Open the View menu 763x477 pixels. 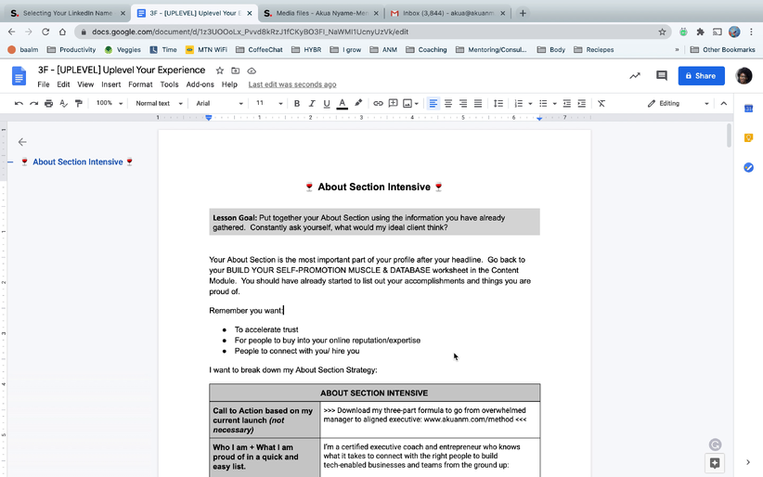(85, 84)
